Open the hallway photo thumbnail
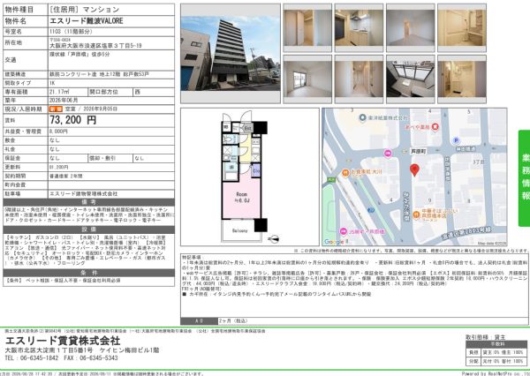Viewport: 530px width, 376px height. [x=359, y=79]
